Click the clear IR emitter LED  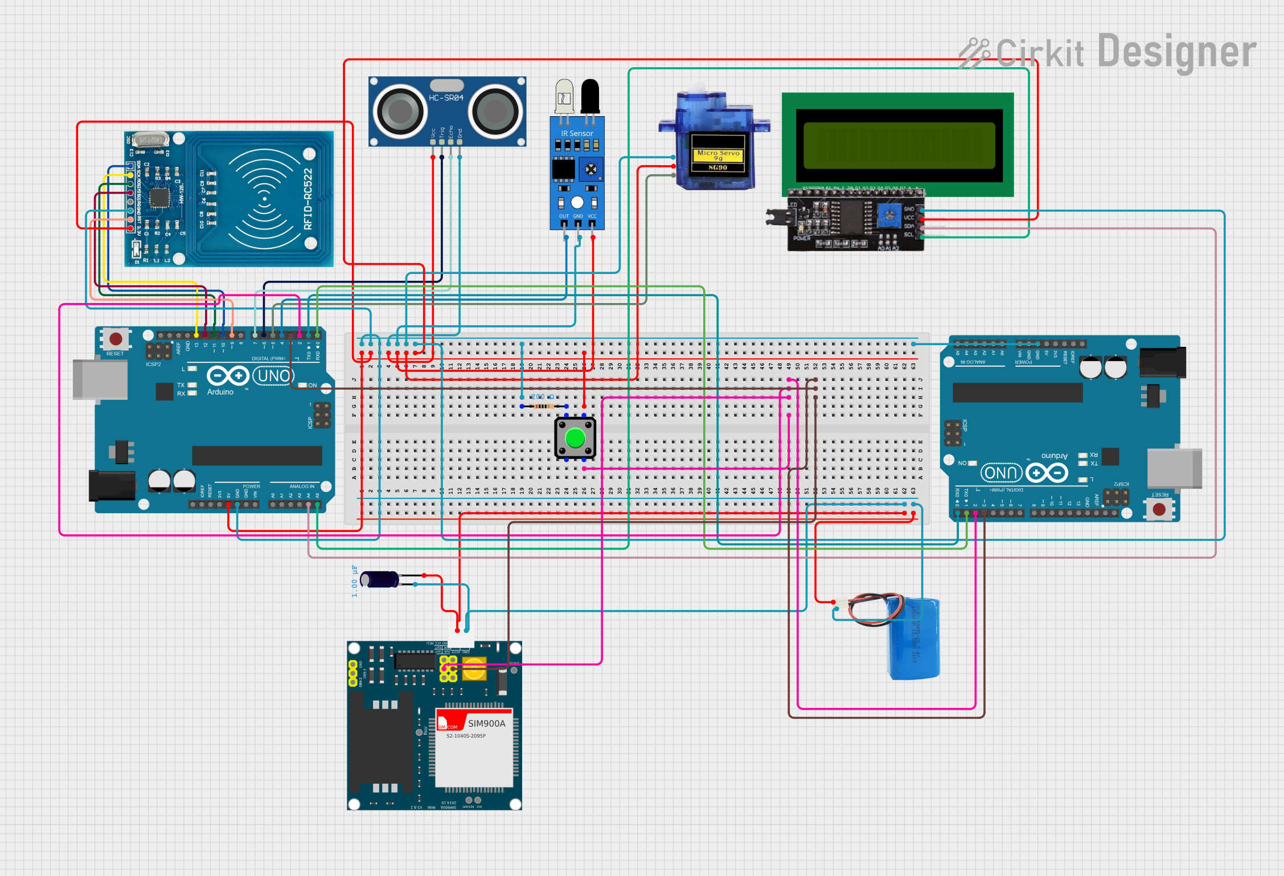click(x=564, y=96)
